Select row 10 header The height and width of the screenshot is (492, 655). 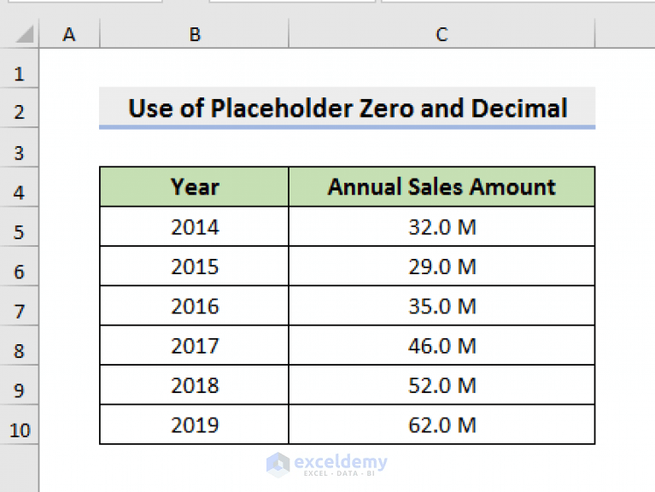point(20,425)
